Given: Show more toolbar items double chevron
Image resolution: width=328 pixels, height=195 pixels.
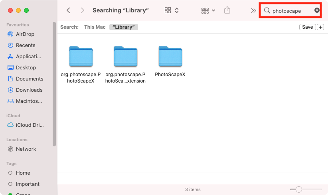Looking at the screenshot, I should point(253,10).
